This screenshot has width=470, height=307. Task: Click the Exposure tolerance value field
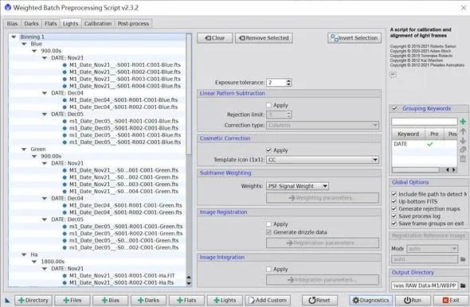click(x=276, y=83)
